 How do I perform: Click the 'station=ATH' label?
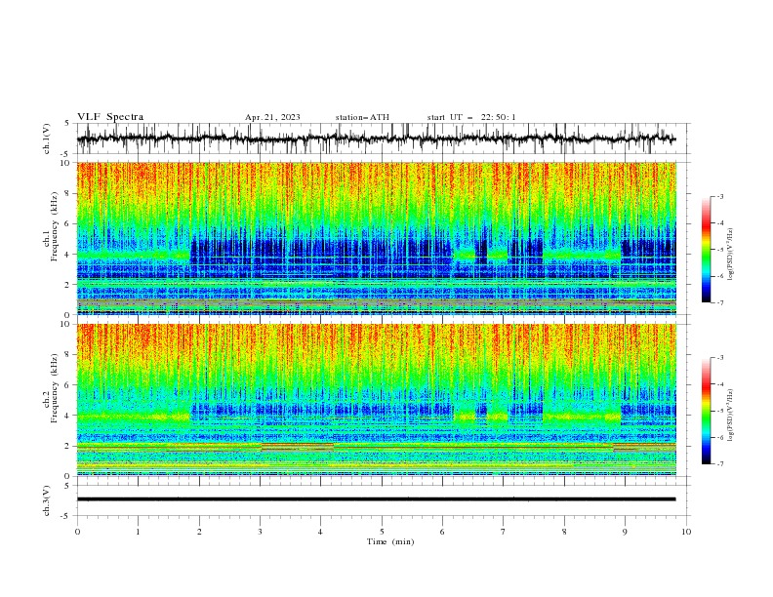pos(362,117)
